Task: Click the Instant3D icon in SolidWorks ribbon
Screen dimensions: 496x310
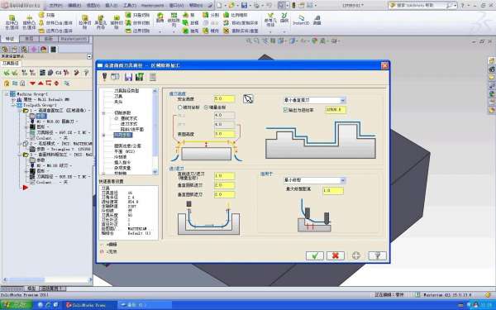Action: [x=301, y=20]
